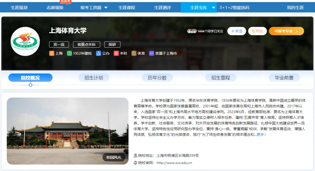The image size is (315, 171).
Task: Open 生涯课程 from the top navigation
Action: click(127, 8)
